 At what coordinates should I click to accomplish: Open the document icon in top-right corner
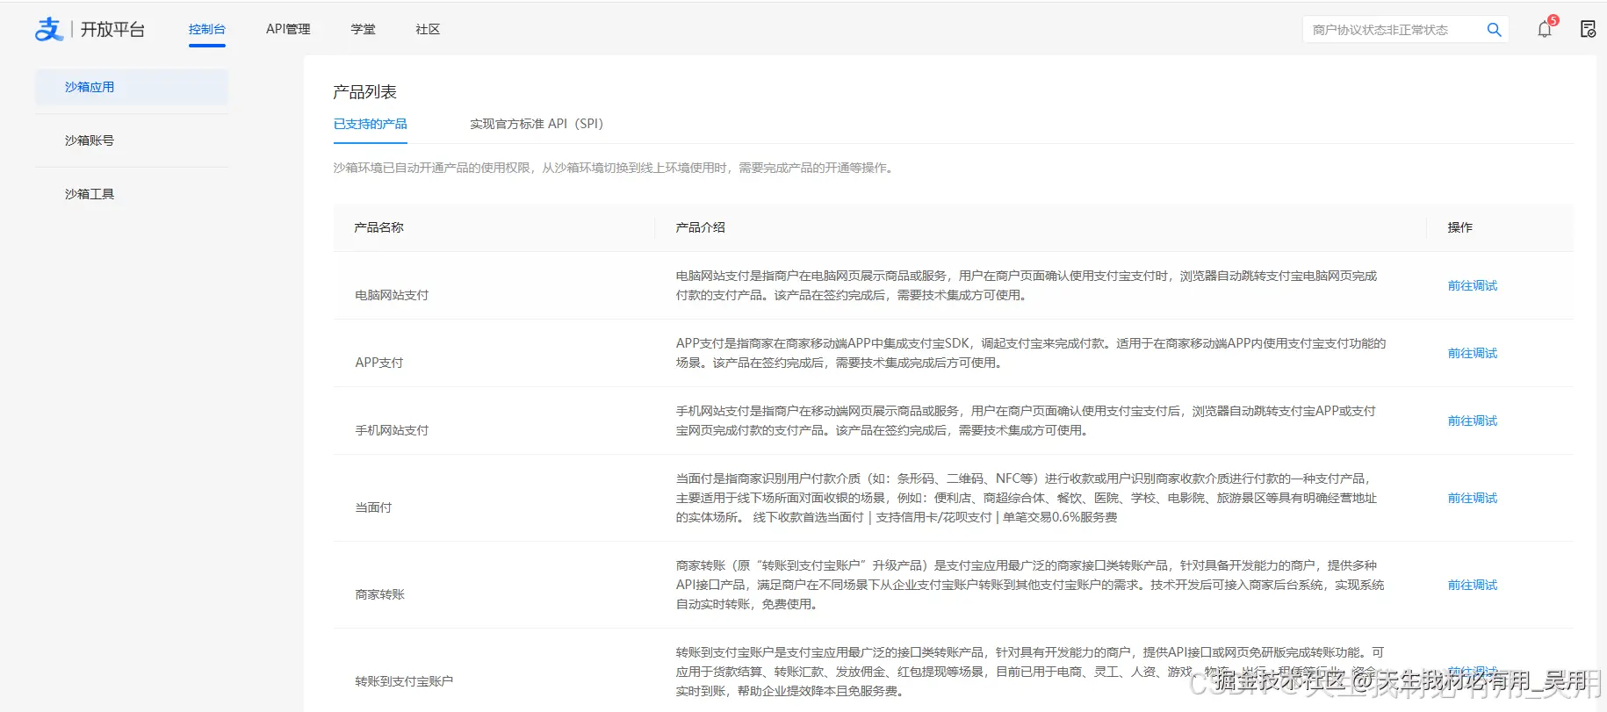[1588, 29]
